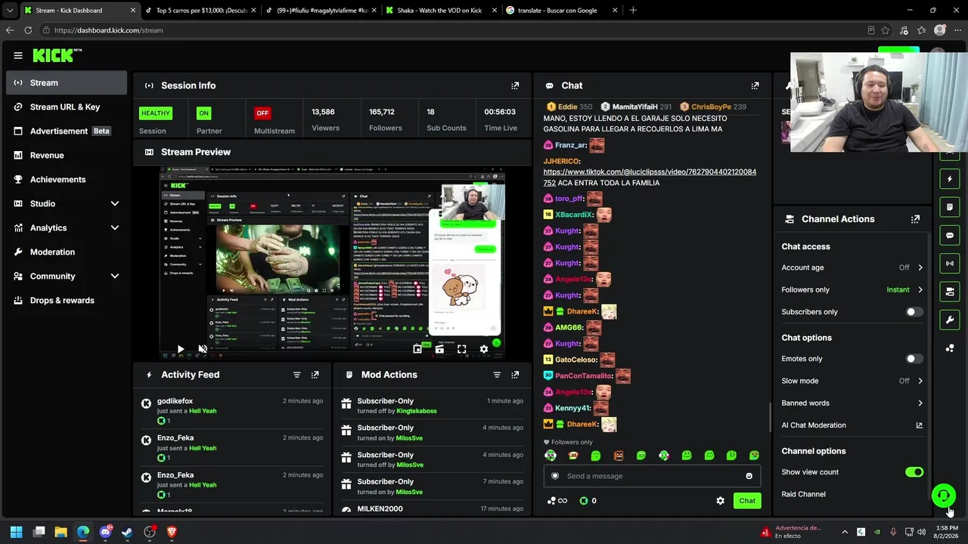Click godlikefox in Activity Feed

(x=175, y=401)
